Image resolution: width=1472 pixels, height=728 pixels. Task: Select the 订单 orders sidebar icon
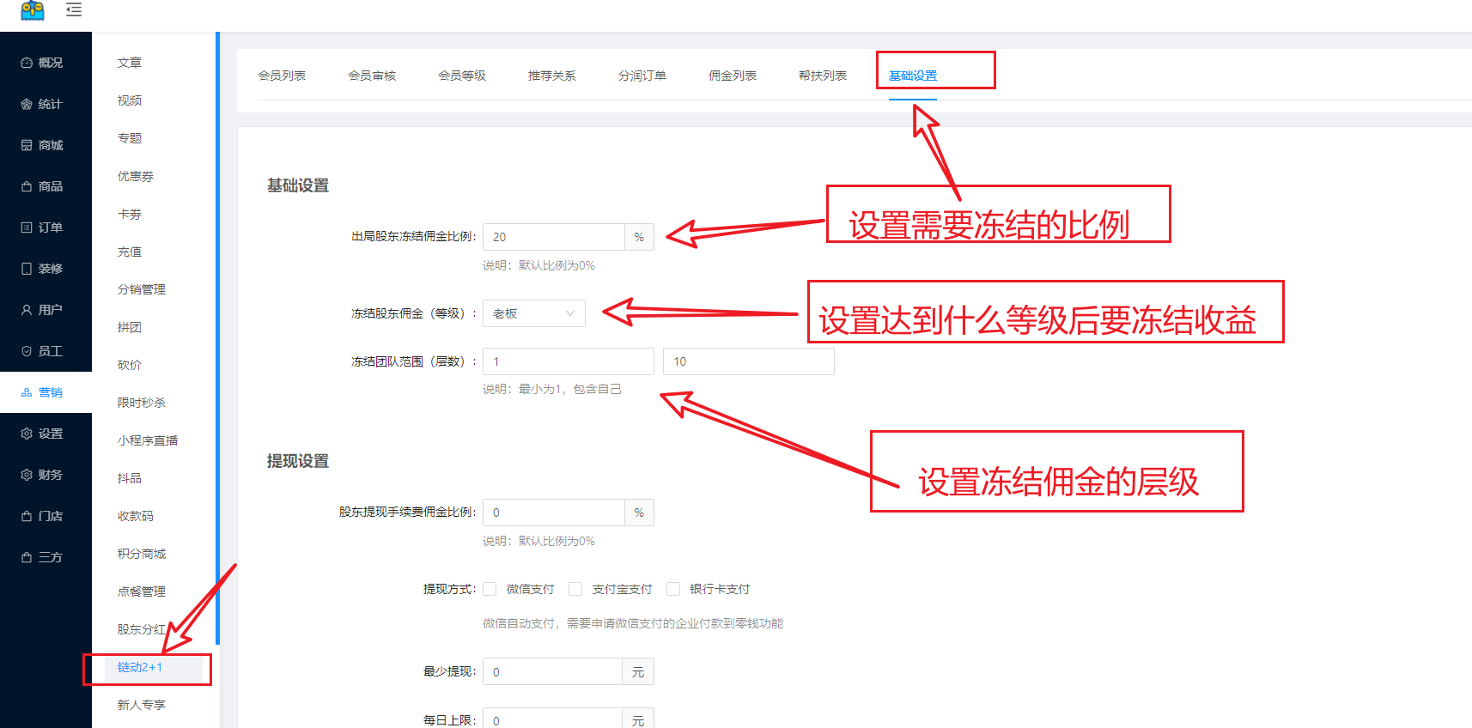27,227
